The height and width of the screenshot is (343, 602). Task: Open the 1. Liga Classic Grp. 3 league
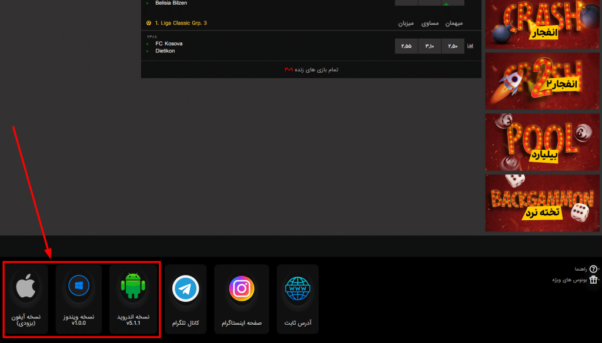point(181,23)
